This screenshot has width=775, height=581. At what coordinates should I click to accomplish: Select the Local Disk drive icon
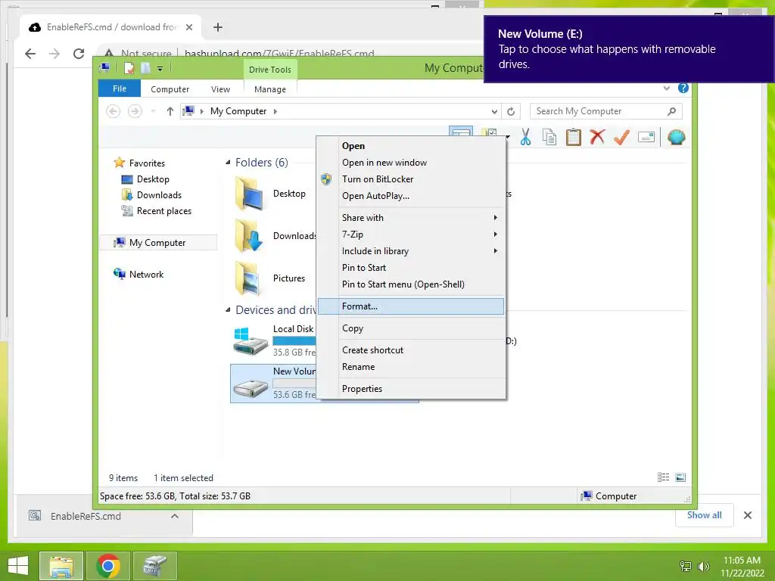pyautogui.click(x=250, y=341)
